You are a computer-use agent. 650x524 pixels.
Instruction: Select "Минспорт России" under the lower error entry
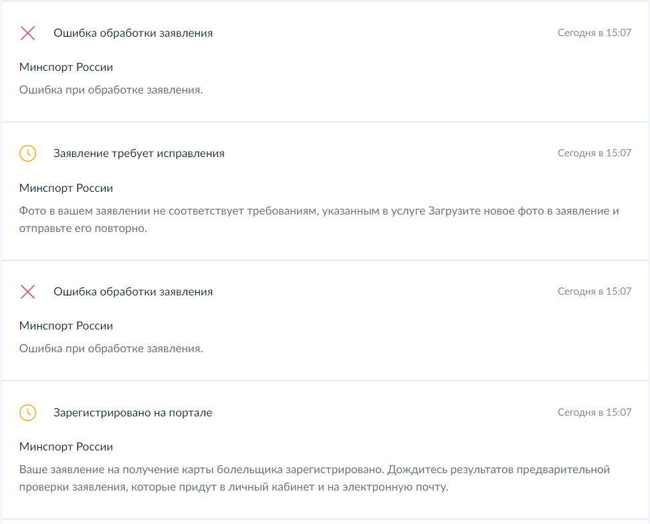click(x=66, y=325)
